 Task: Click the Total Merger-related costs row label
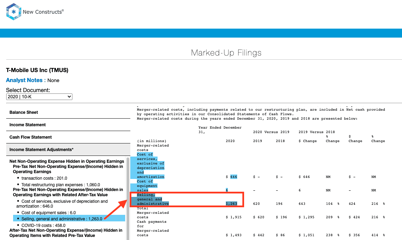[x=153, y=213]
